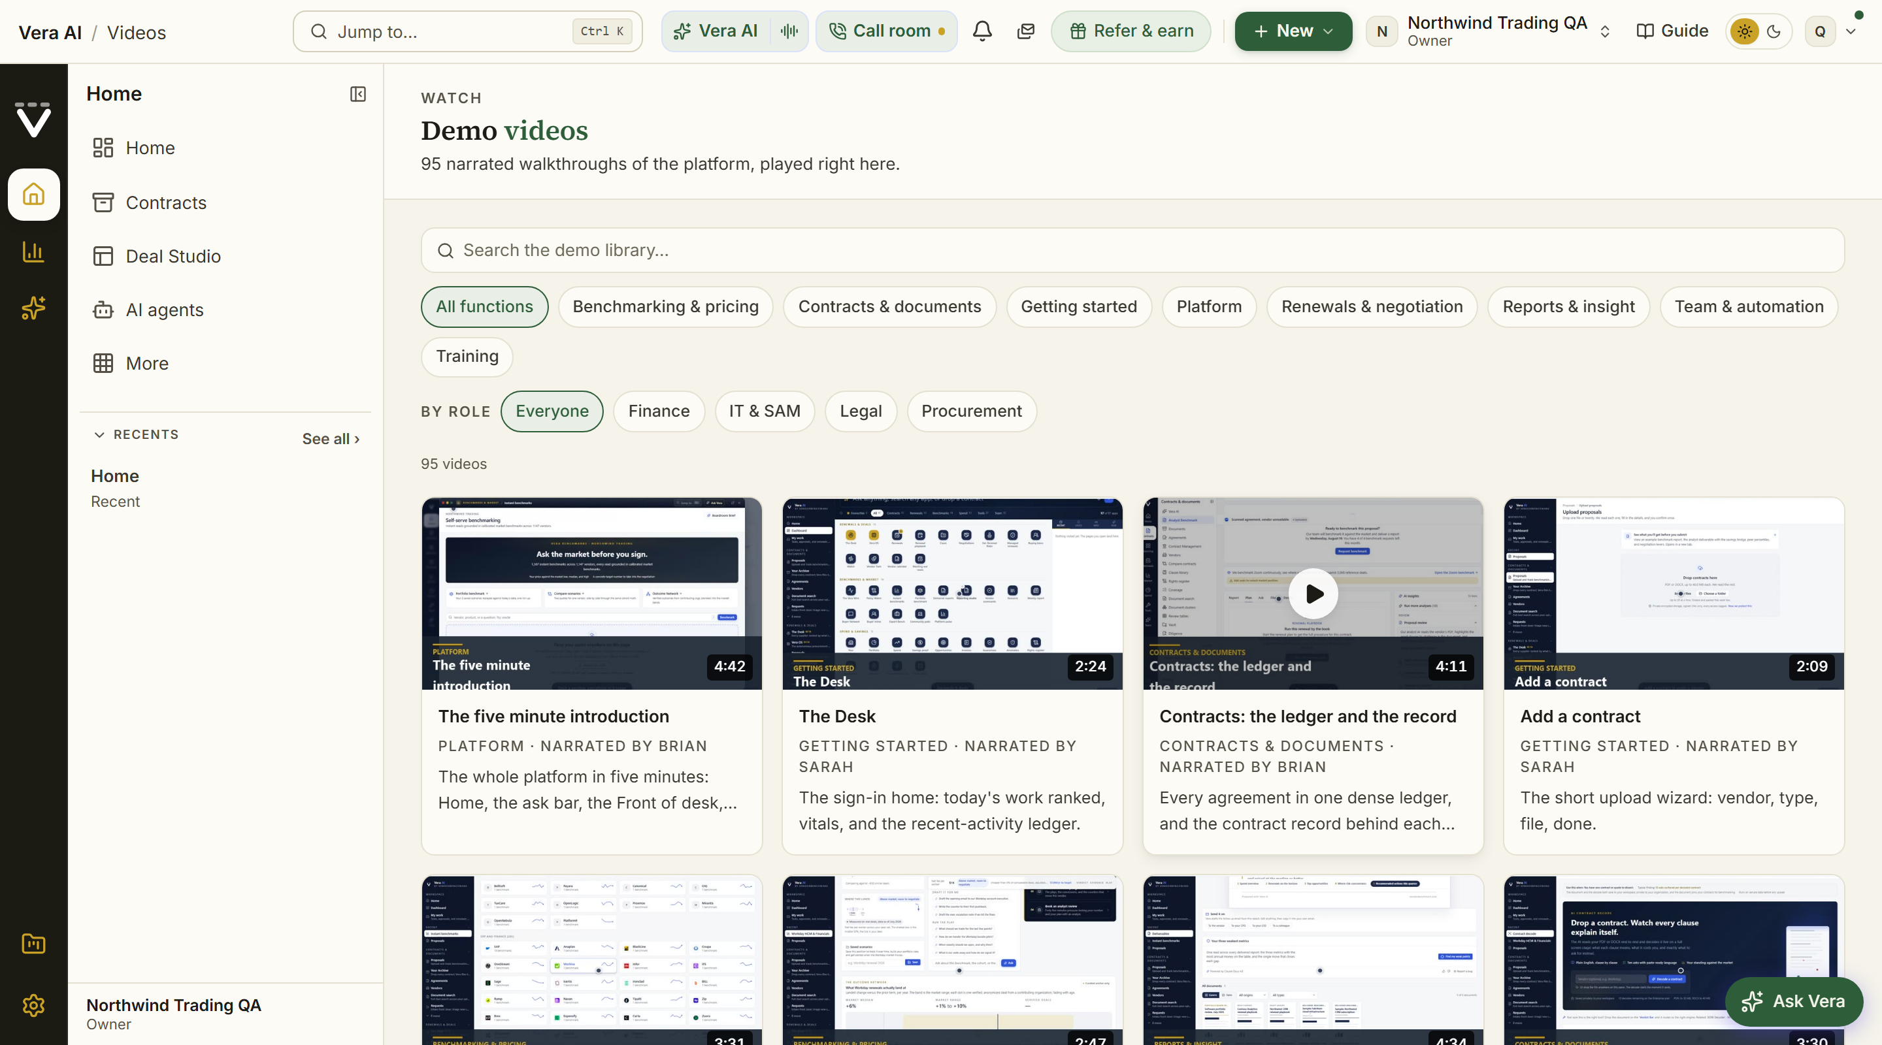This screenshot has height=1045, width=1882.
Task: Open the recent Home item under Recents
Action: (x=225, y=488)
